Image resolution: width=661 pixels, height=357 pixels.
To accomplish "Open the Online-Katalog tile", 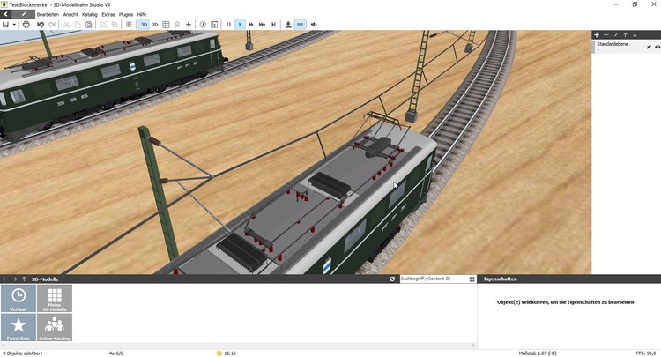I will [x=55, y=327].
